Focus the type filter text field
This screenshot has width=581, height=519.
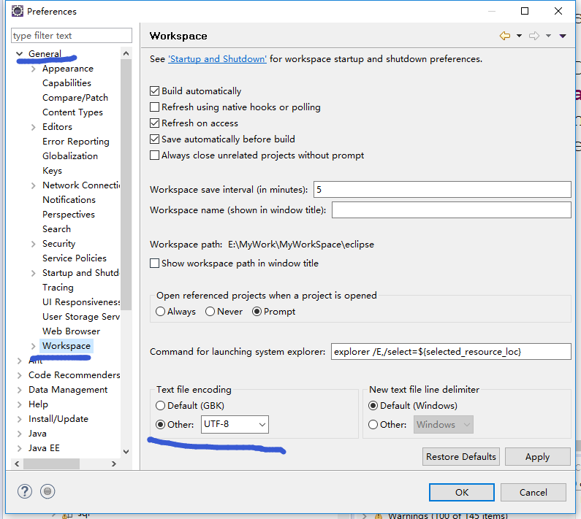click(72, 36)
